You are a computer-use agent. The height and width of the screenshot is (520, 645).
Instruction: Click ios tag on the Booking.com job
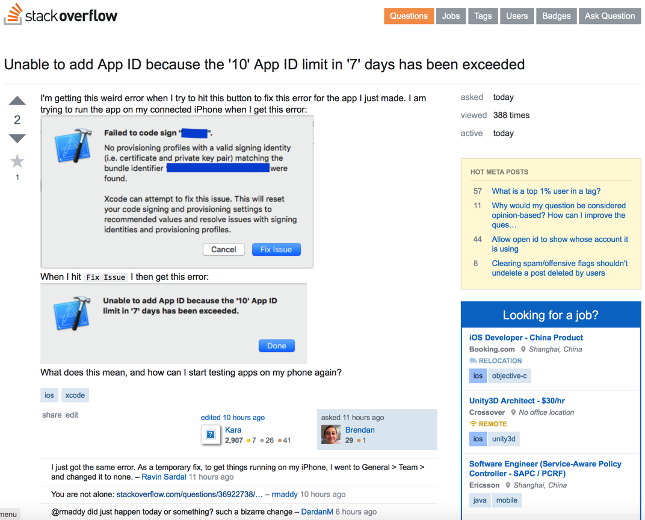(x=478, y=376)
